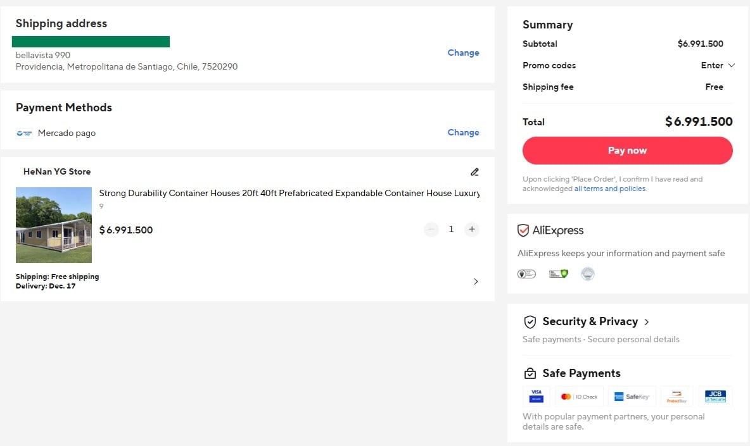Click the Safe Payments bag icon
This screenshot has height=446, width=750.
coord(530,373)
